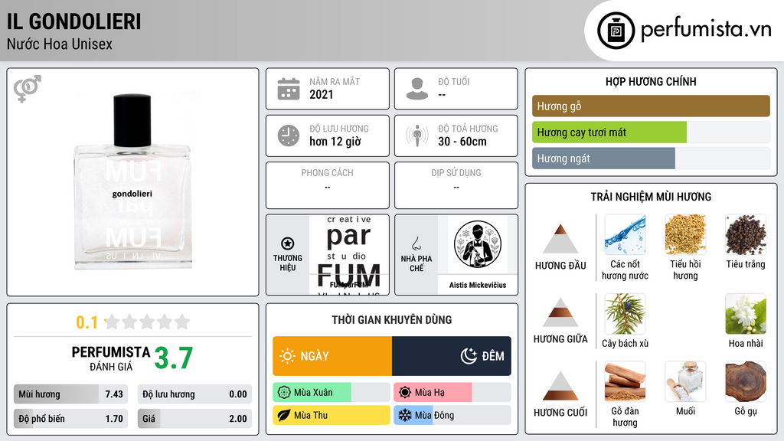Click the Các nốt hương nước note image
This screenshot has width=784, height=441.
pyautogui.click(x=625, y=234)
